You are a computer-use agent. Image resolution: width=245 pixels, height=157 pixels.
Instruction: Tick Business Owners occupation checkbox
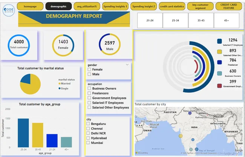point(89,88)
